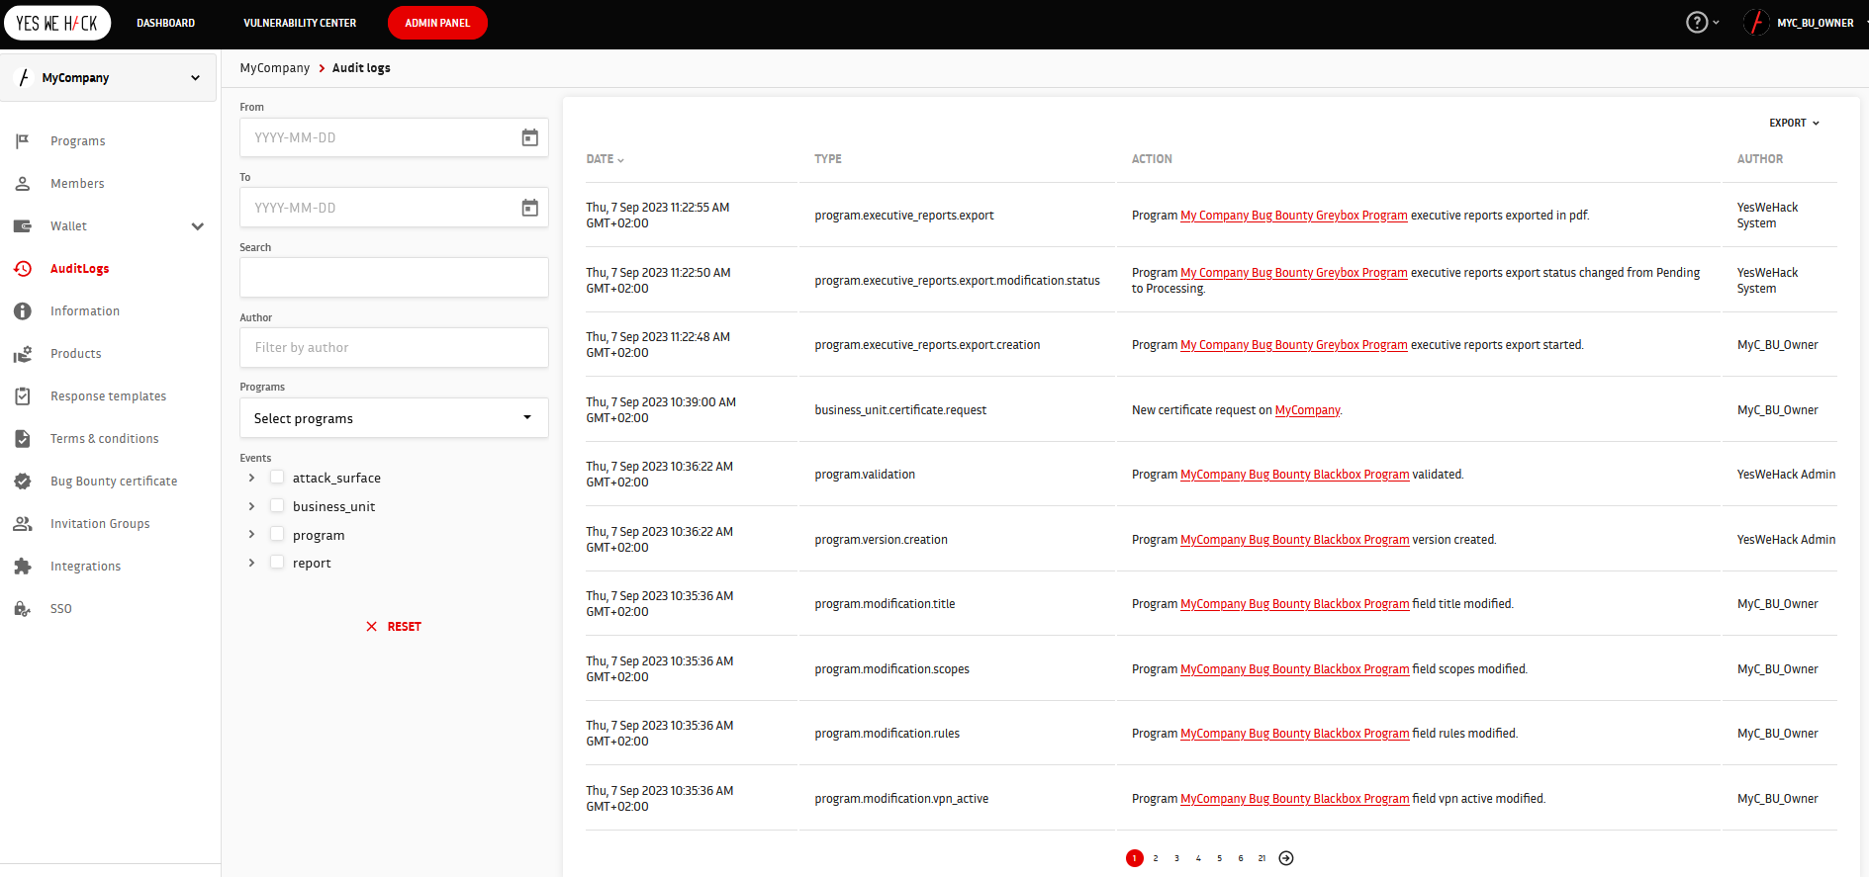
Task: Open Invitation Groups in the sidebar
Action: (x=100, y=524)
